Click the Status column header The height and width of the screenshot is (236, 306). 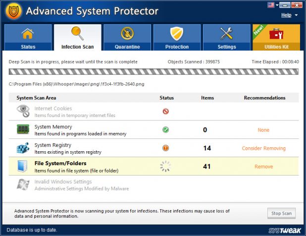point(166,98)
